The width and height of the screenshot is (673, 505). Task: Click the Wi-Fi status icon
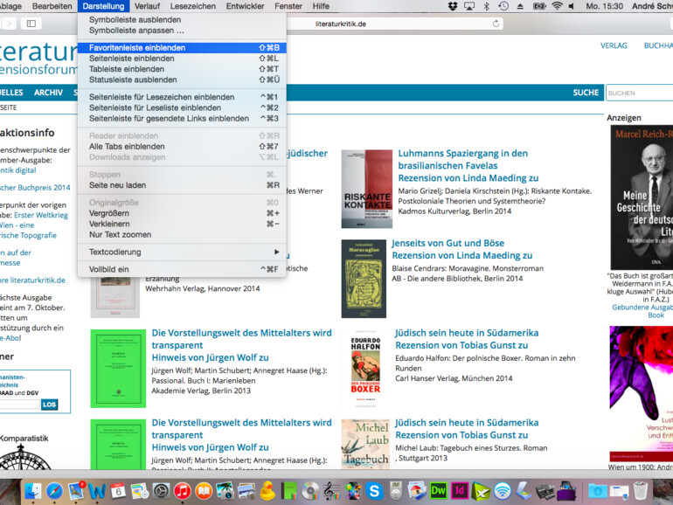[x=557, y=6]
